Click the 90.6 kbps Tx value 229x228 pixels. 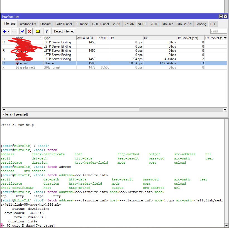click(x=136, y=63)
